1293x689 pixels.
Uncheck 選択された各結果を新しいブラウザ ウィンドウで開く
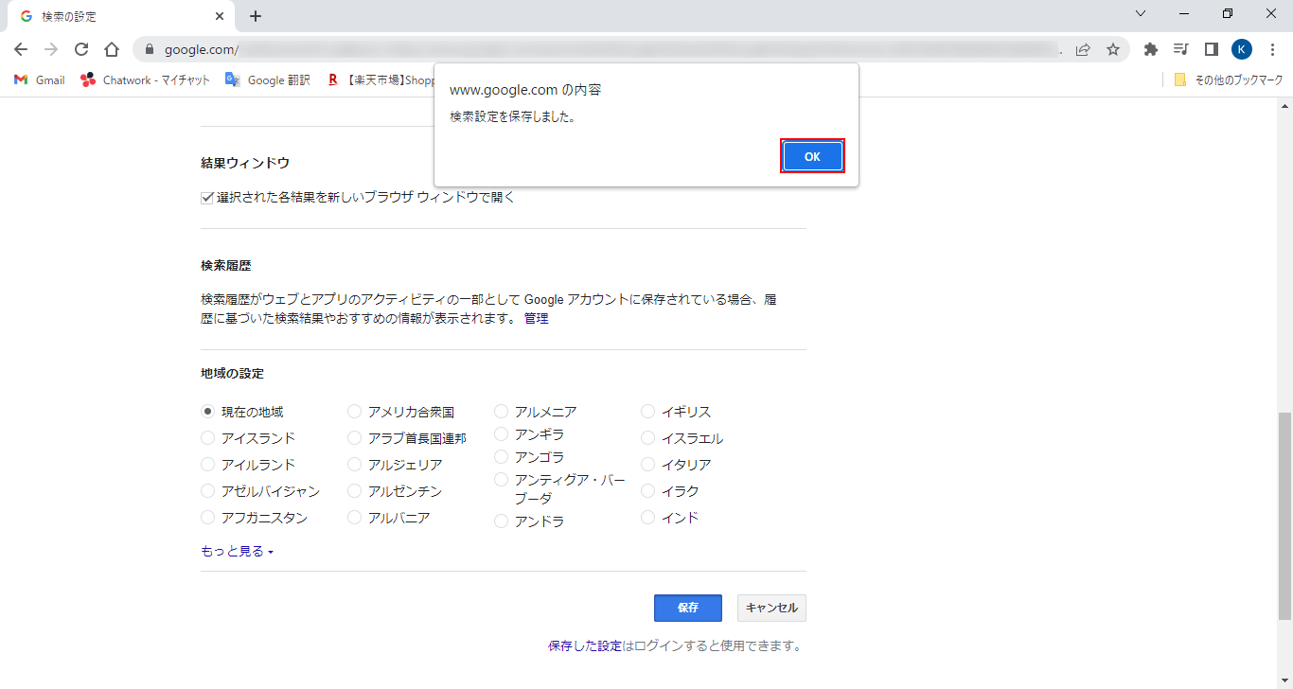tap(207, 198)
